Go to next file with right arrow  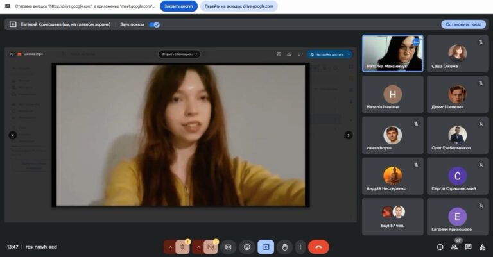pyautogui.click(x=349, y=135)
